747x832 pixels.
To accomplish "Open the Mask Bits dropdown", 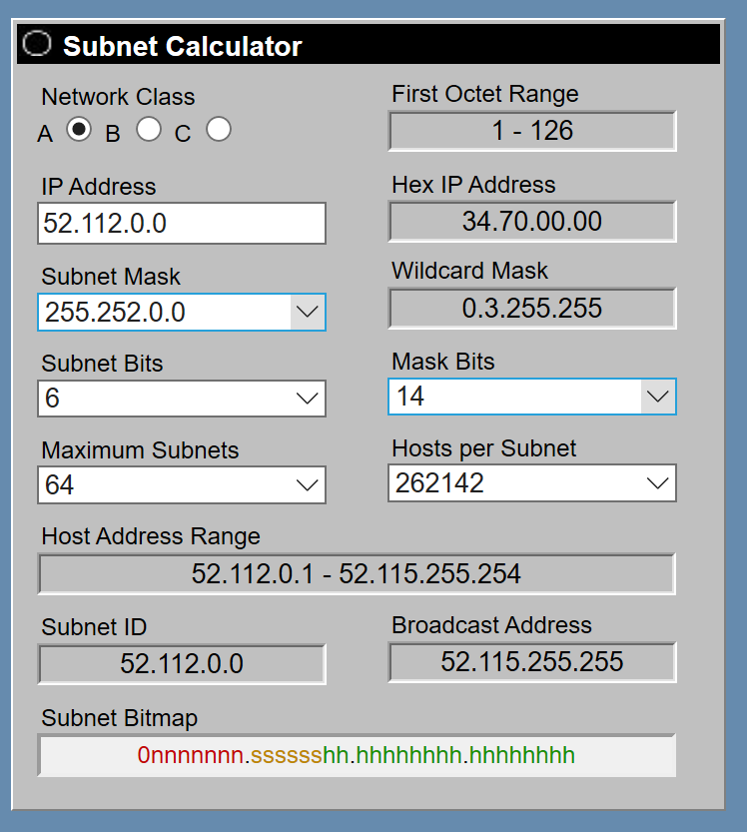I will point(532,397).
